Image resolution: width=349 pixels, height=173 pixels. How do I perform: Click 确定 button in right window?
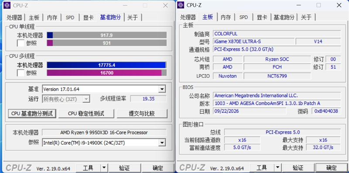[x=332, y=168]
